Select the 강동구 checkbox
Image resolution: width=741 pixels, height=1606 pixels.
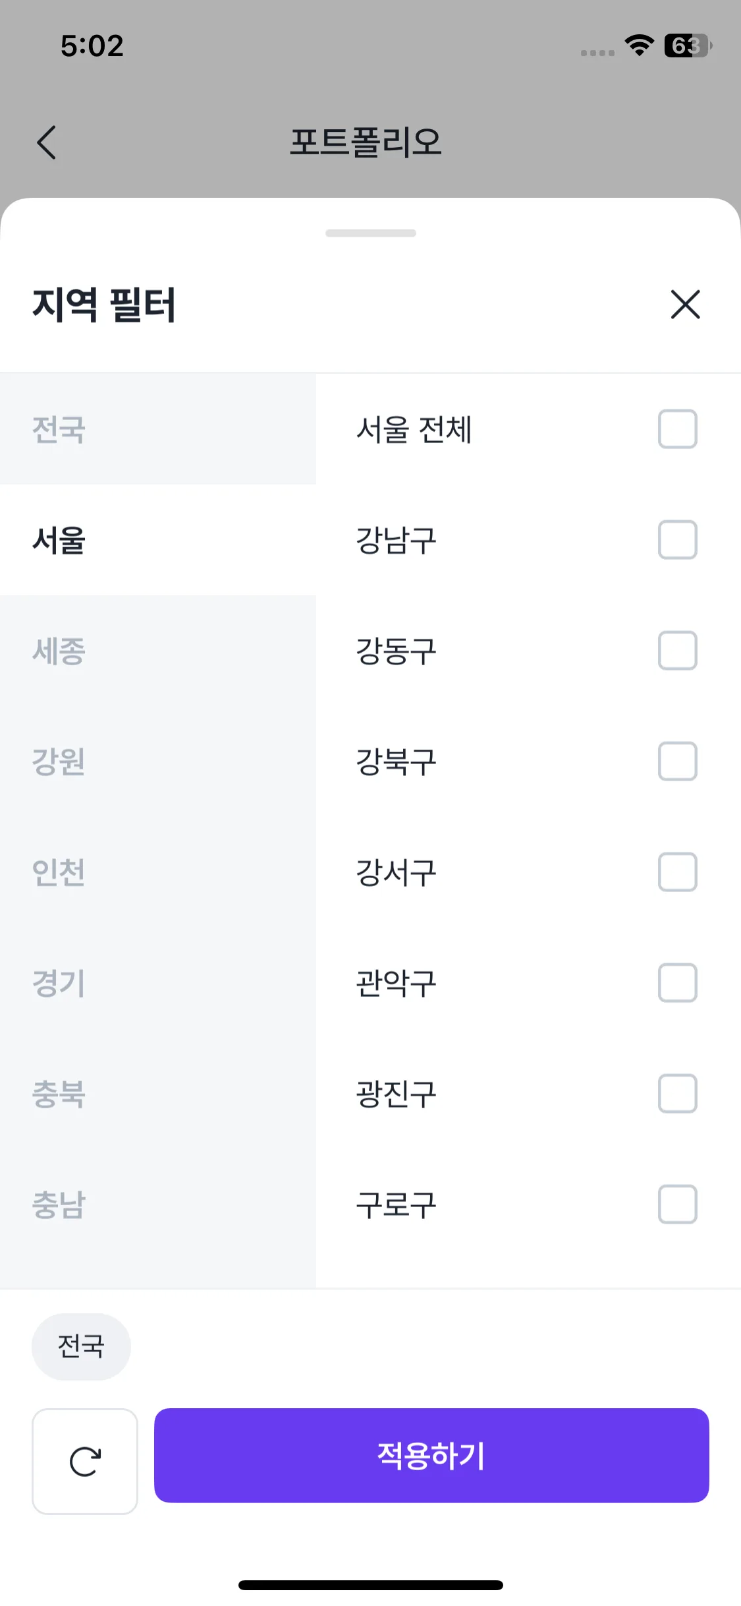click(677, 651)
